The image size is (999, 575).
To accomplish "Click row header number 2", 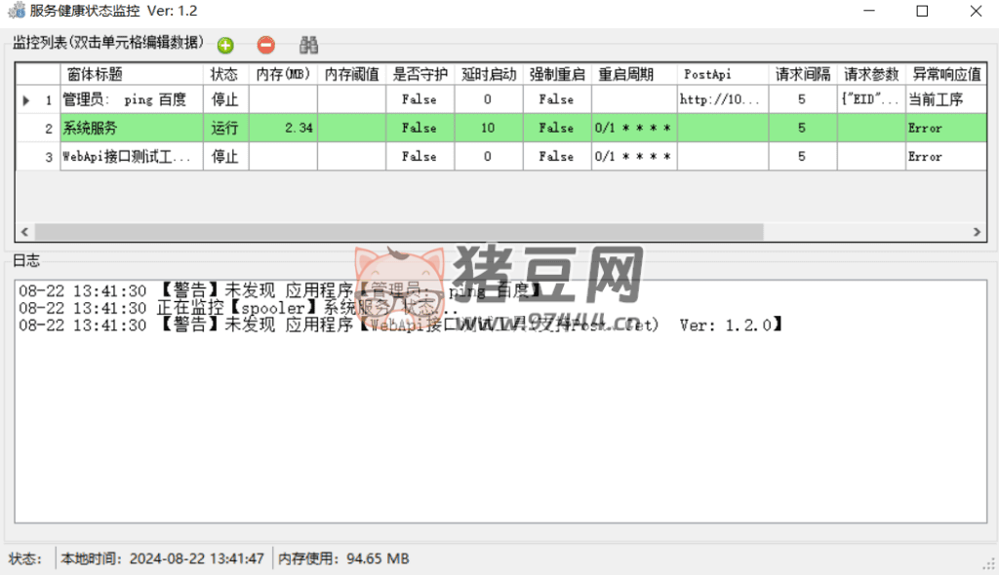I will [x=38, y=128].
